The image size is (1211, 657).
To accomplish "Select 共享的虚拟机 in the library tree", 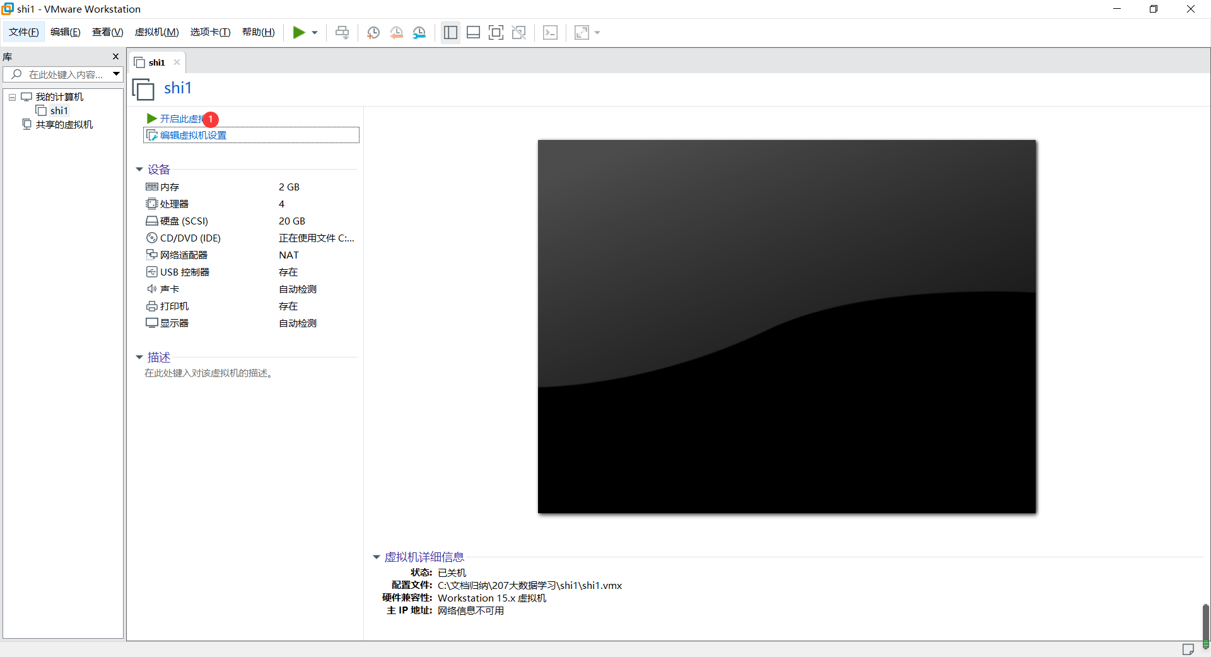I will [64, 125].
